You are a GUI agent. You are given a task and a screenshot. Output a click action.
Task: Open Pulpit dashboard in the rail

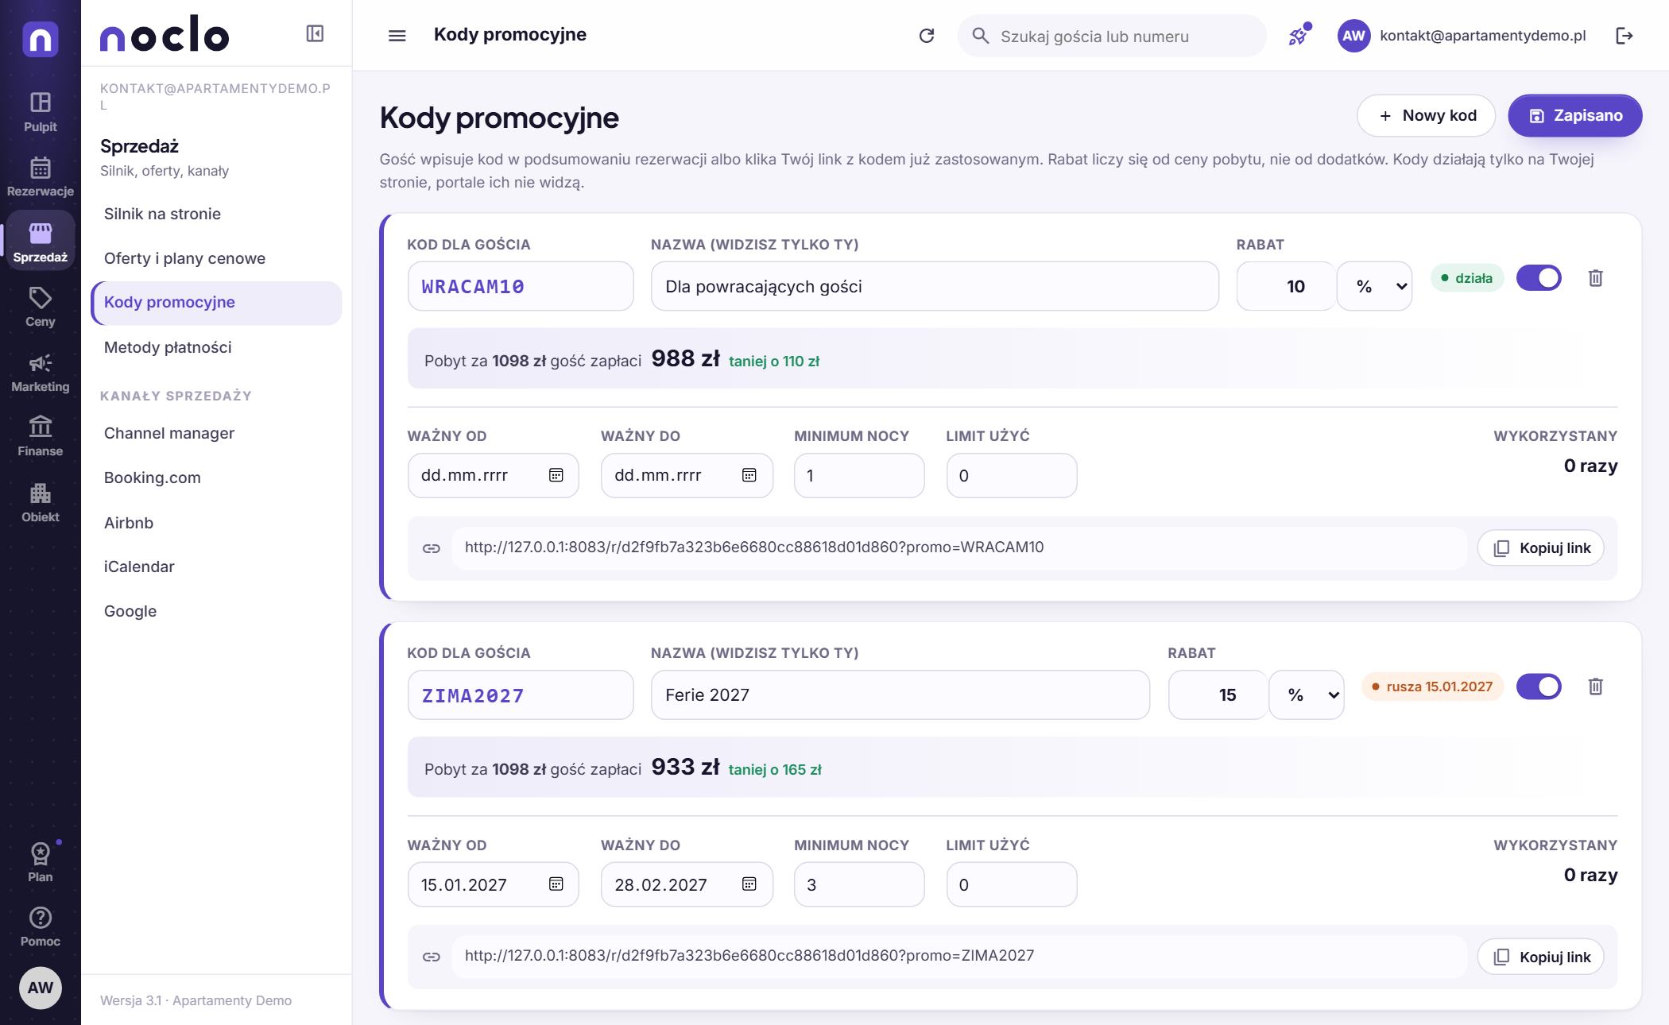[x=40, y=112]
